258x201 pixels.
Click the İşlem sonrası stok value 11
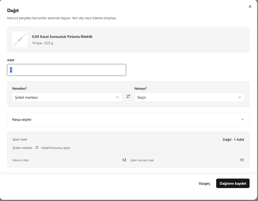[242, 160]
